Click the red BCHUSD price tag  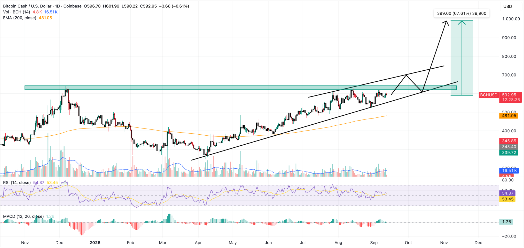tap(488, 95)
